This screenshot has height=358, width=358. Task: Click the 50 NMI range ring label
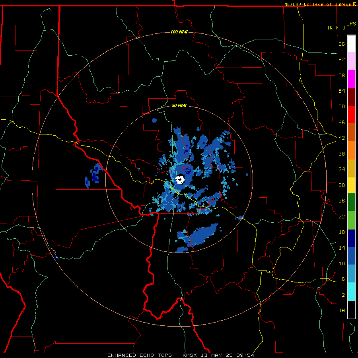click(x=179, y=105)
